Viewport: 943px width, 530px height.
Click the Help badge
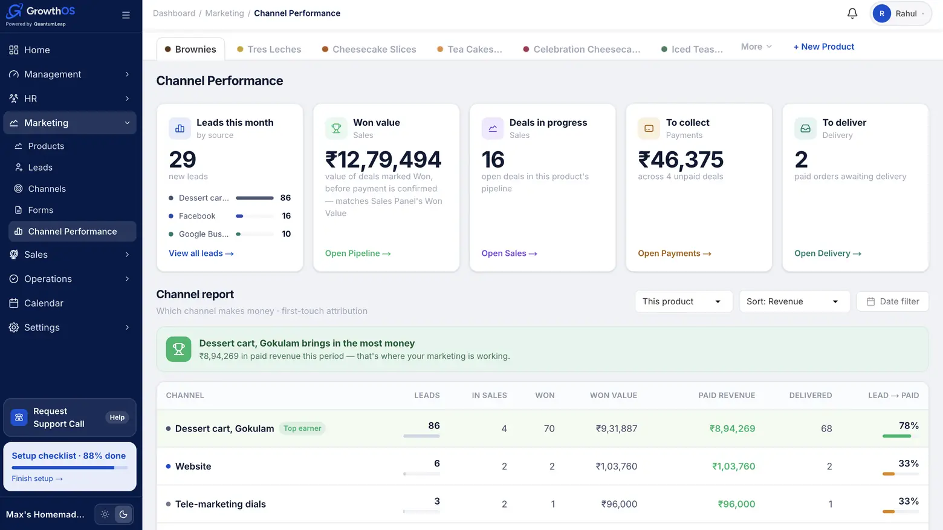pos(117,417)
